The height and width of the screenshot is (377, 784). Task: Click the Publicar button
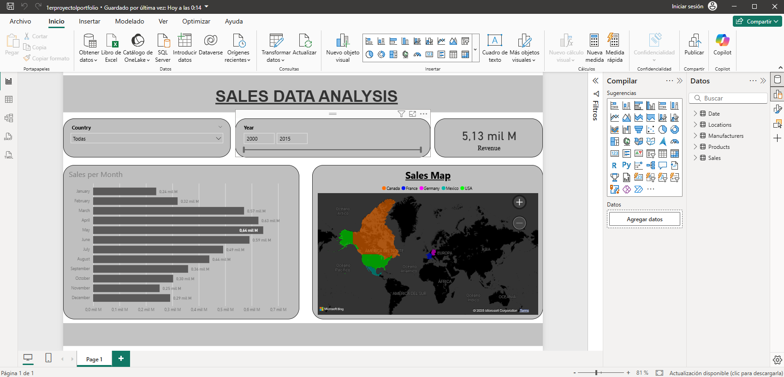point(694,44)
